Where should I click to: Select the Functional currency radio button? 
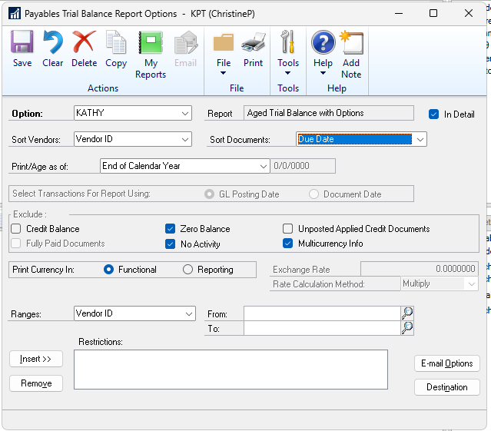(x=108, y=270)
